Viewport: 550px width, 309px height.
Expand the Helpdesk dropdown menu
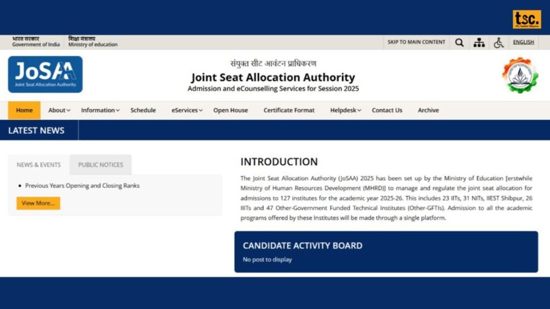point(345,110)
